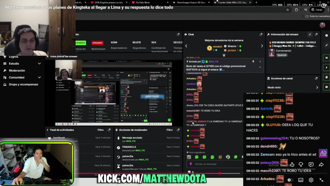
Task: Like the video with thumbs-up icon
Action: tap(292, 165)
